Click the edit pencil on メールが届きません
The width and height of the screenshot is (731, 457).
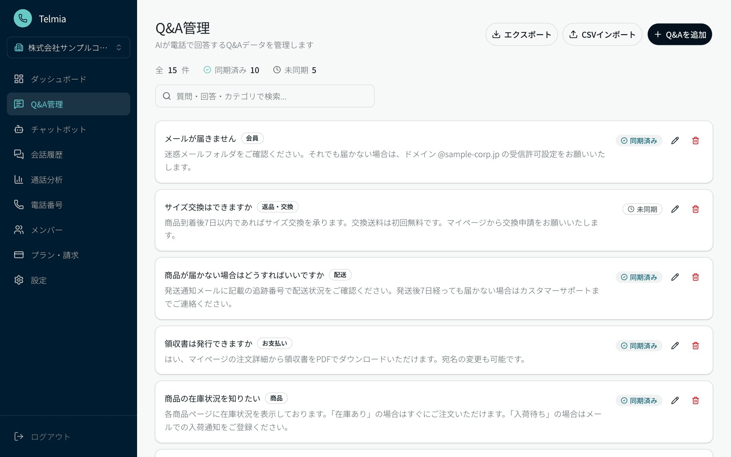coord(675,140)
